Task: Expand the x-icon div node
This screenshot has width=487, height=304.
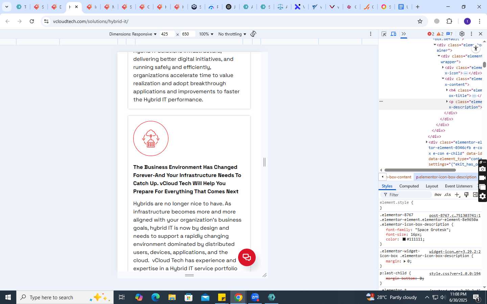Action: tap(443, 68)
